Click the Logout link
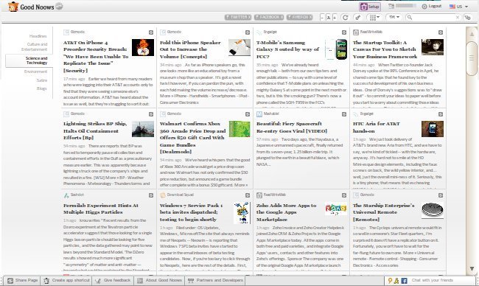This screenshot has width=479, height=286. point(432,6)
